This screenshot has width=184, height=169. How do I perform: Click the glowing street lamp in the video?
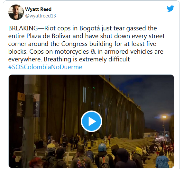pyautogui.click(x=164, y=117)
